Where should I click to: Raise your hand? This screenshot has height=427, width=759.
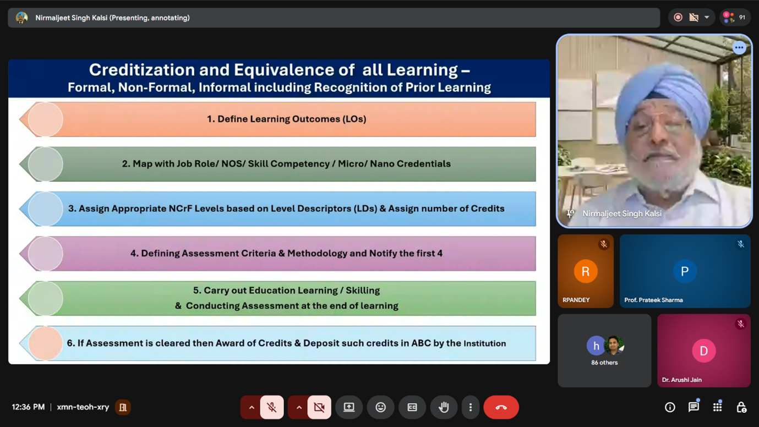(x=444, y=407)
